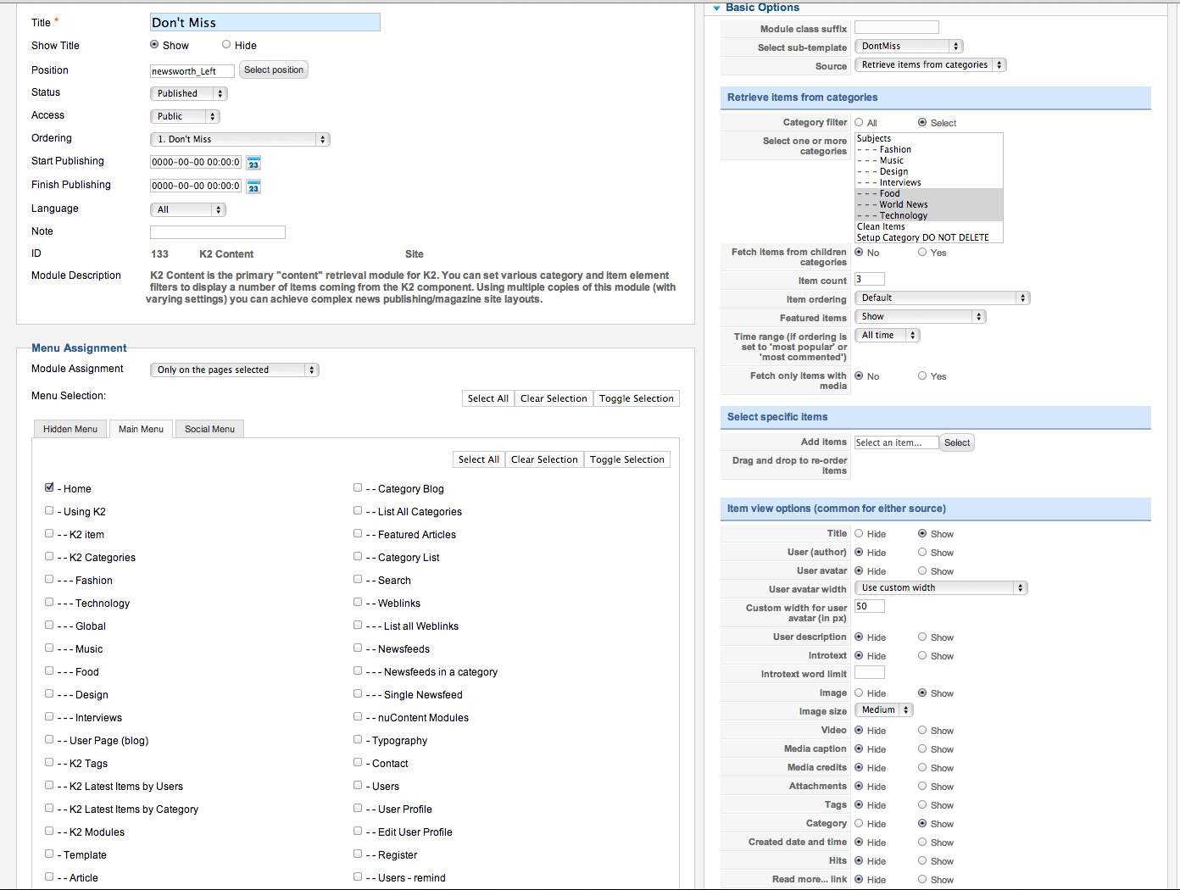Select the Show Title 'Show' radio

154,45
